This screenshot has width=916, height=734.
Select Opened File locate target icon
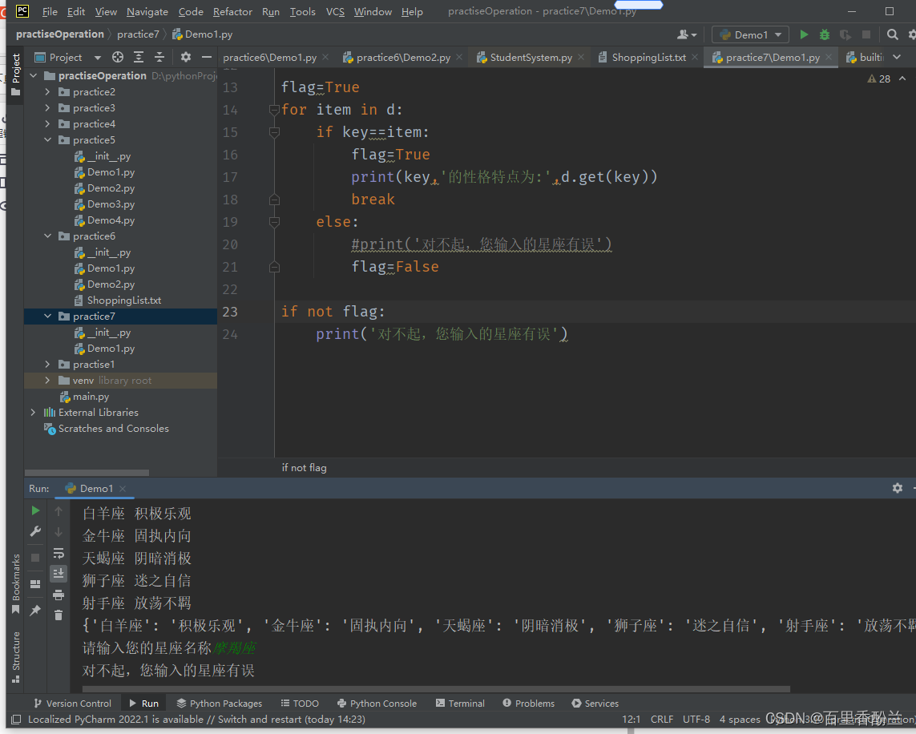(x=118, y=57)
